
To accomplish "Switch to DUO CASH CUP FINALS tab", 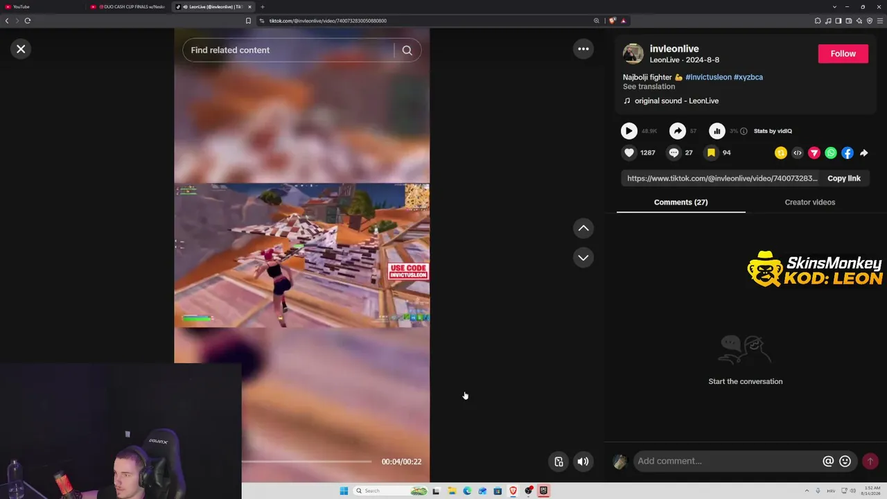I will tap(128, 7).
